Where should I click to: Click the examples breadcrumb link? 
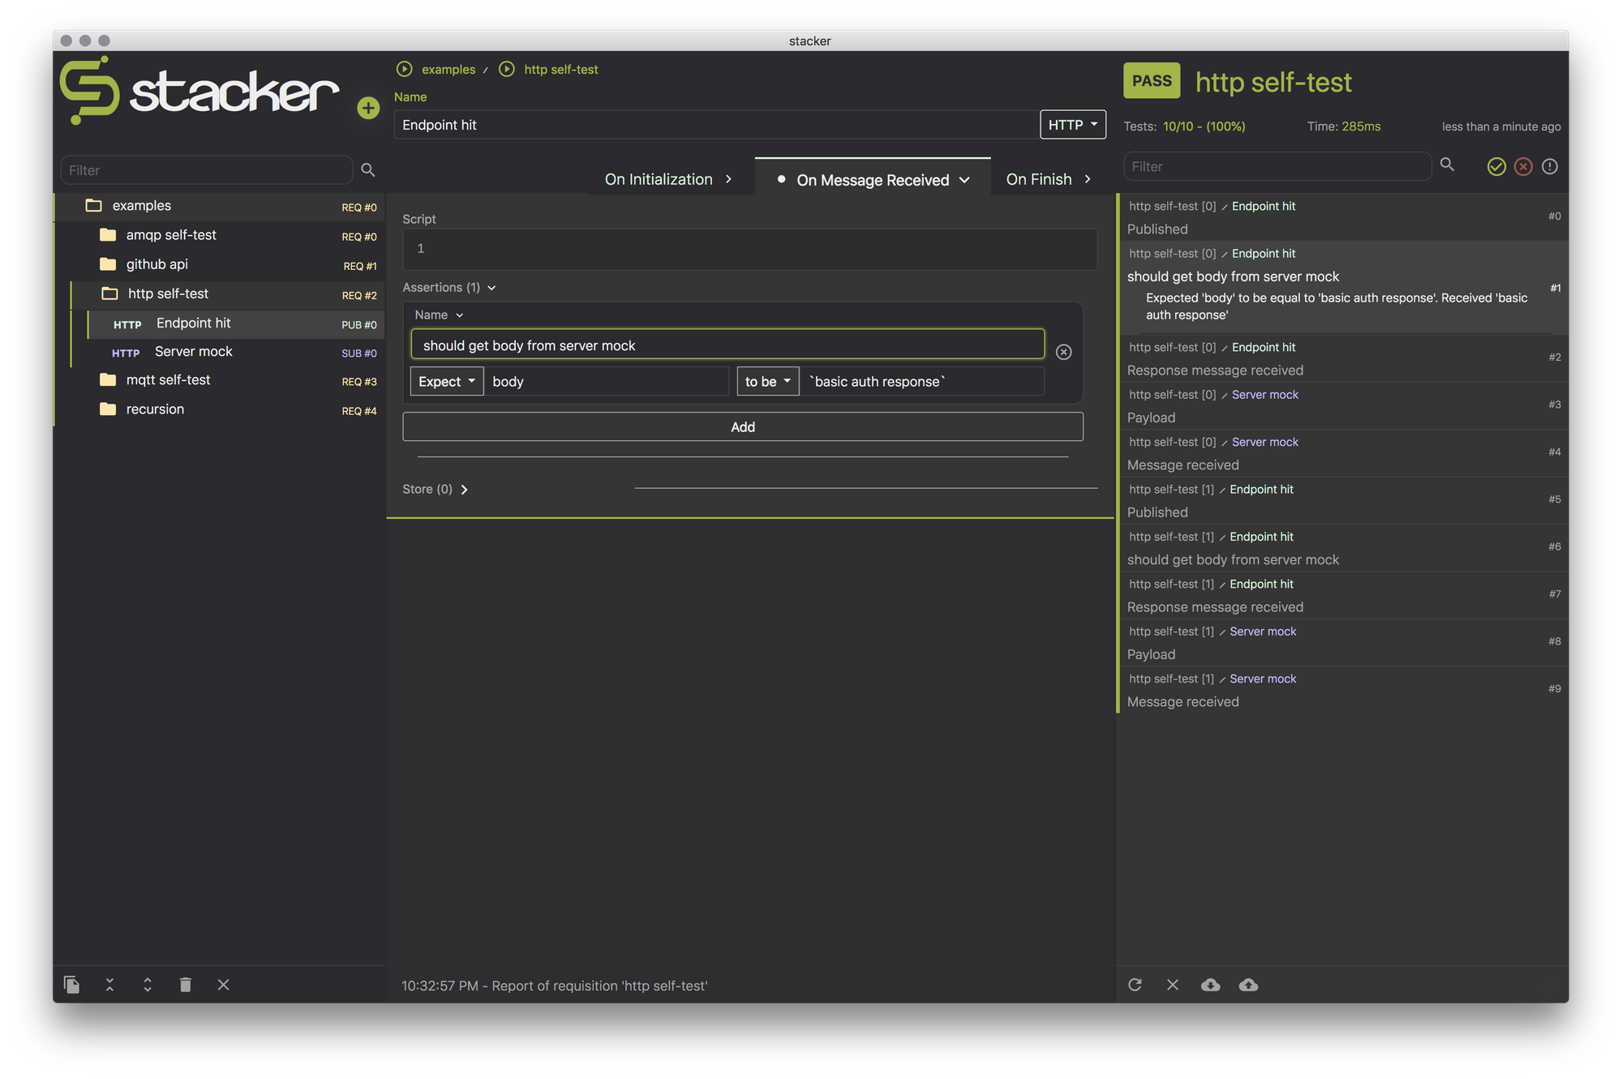point(448,70)
